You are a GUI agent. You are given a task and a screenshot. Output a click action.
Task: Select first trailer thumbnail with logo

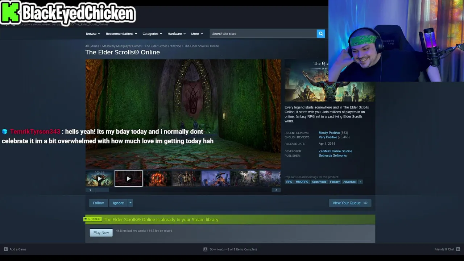(x=99, y=178)
